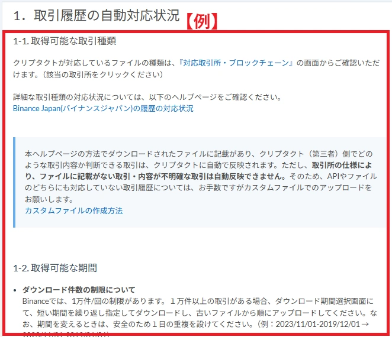Click the subheading 1-2. 取得可能な期間
Image resolution: width=392 pixels, height=337 pixels.
pos(55,268)
